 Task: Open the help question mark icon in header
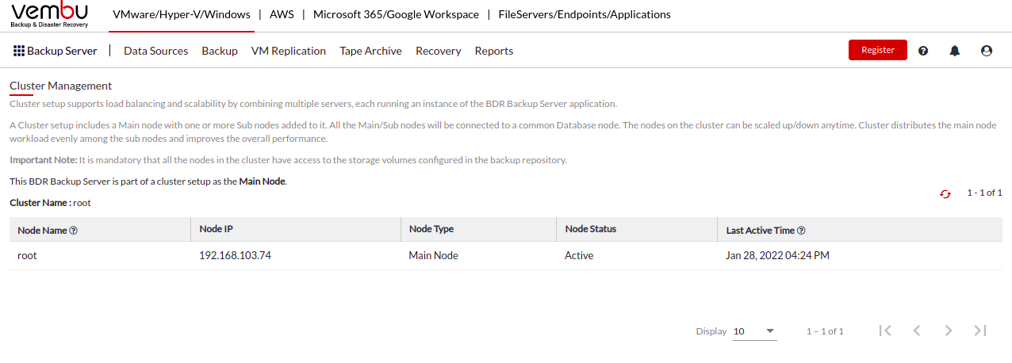(x=923, y=51)
